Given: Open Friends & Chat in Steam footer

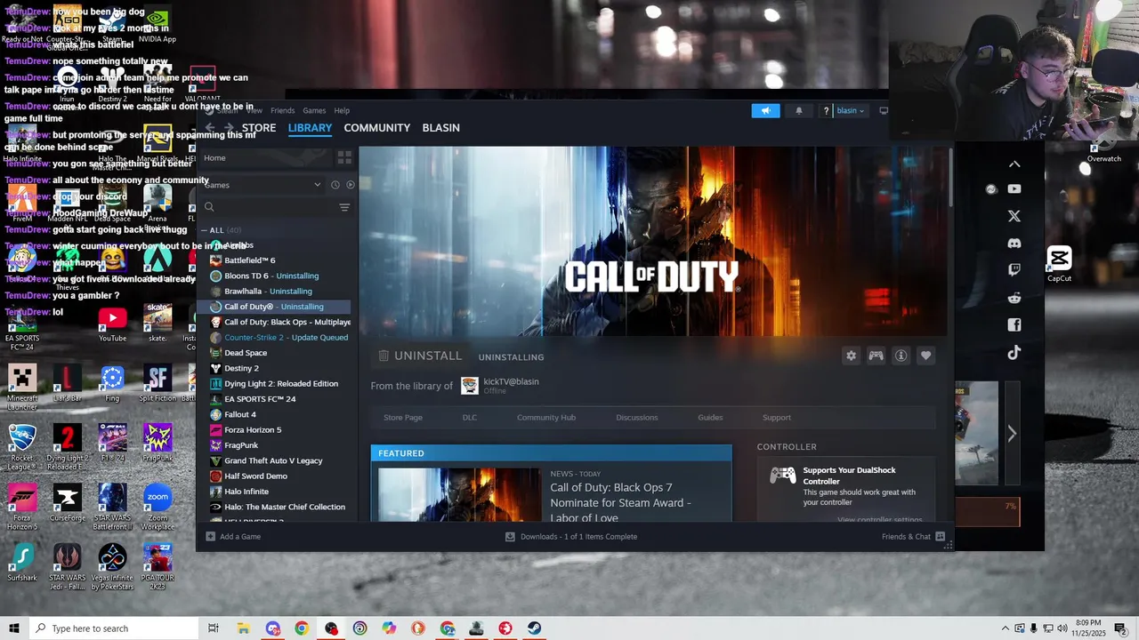Looking at the screenshot, I should pyautogui.click(x=913, y=537).
